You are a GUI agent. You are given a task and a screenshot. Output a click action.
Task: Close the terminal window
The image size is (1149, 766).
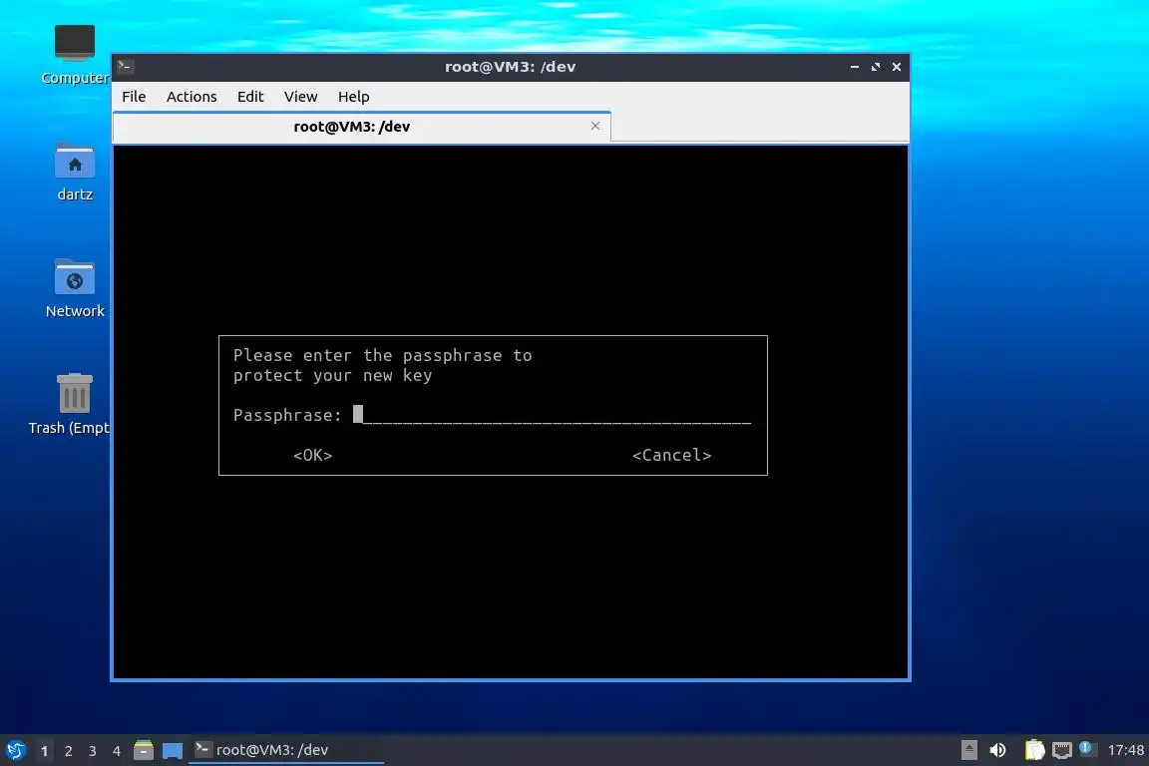[897, 67]
